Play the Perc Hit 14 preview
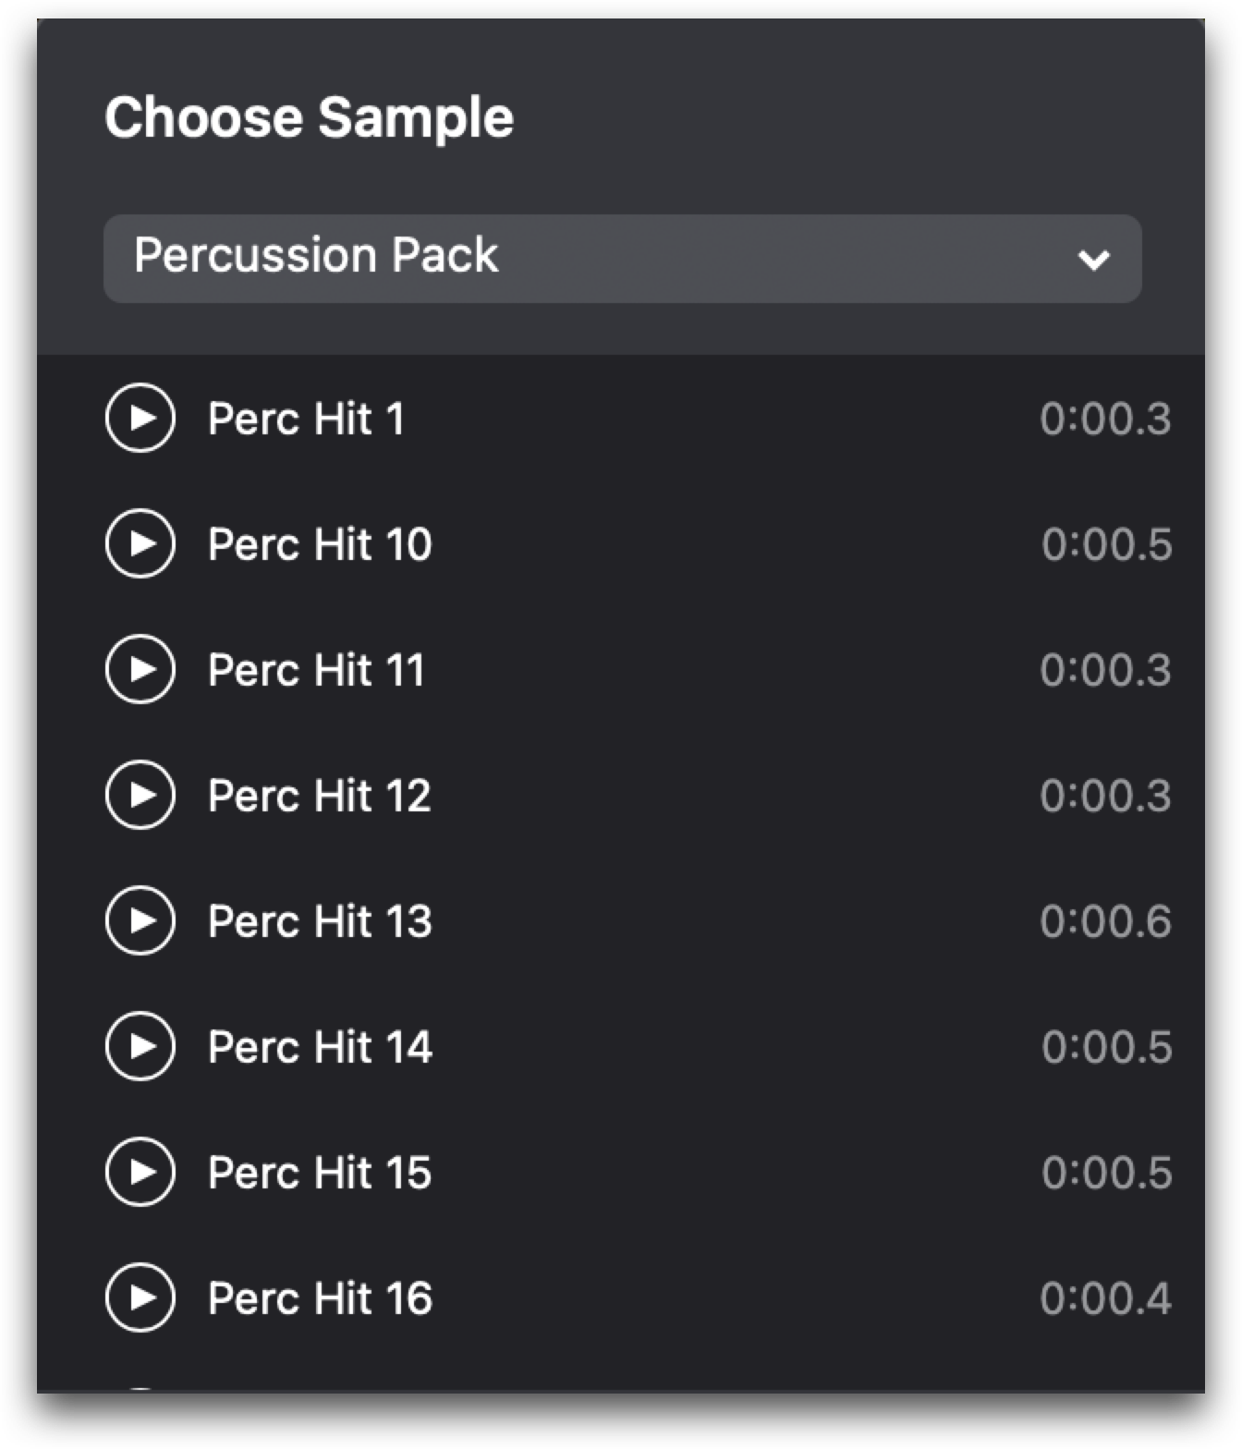The width and height of the screenshot is (1242, 1449). point(140,1046)
